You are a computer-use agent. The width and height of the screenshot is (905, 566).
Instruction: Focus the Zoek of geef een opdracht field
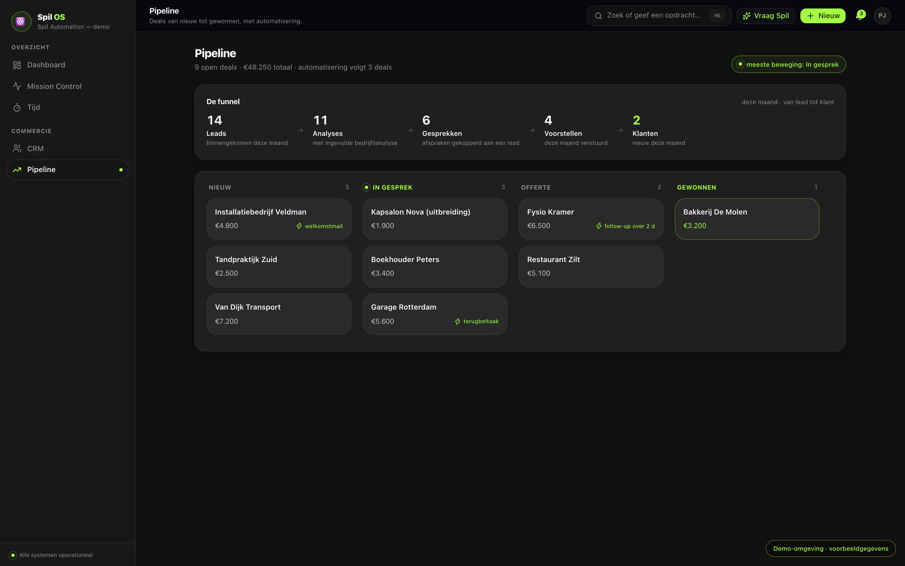(x=659, y=16)
